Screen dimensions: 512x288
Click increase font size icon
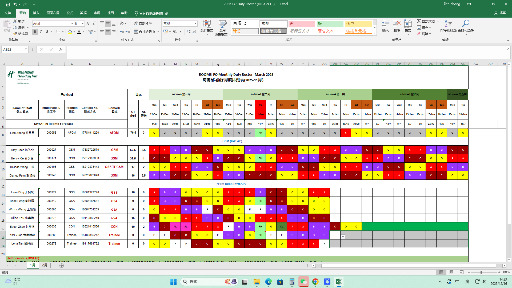click(x=88, y=23)
